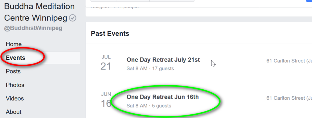Click the verified badge beside the page name

click(x=73, y=18)
